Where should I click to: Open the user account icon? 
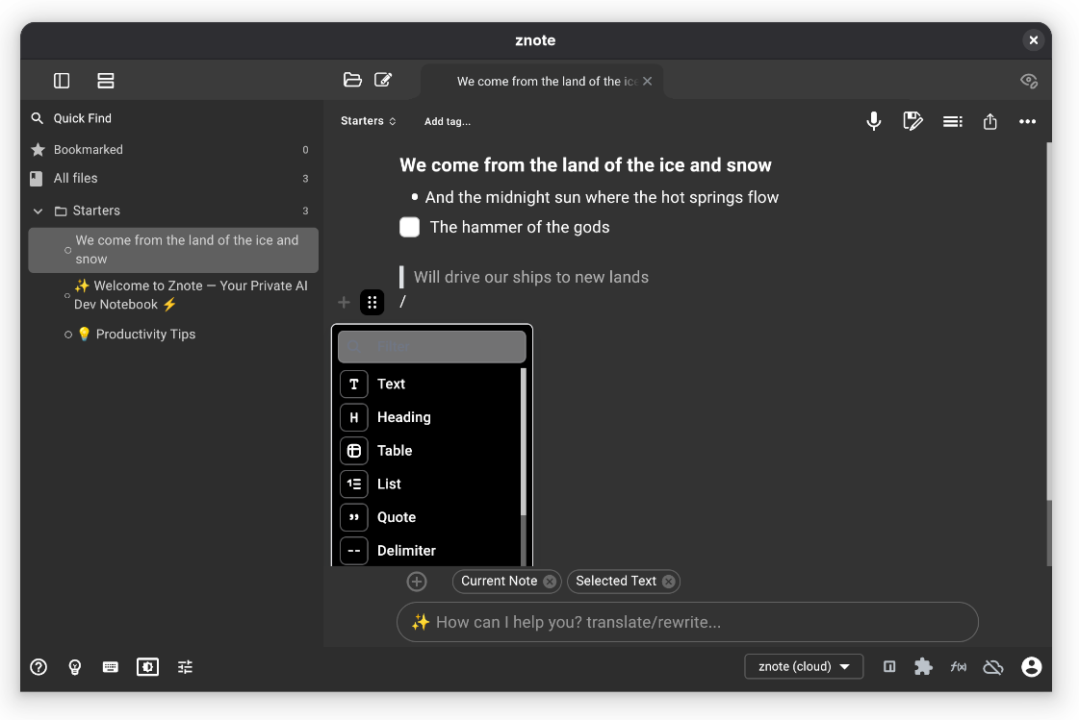pos(1031,666)
